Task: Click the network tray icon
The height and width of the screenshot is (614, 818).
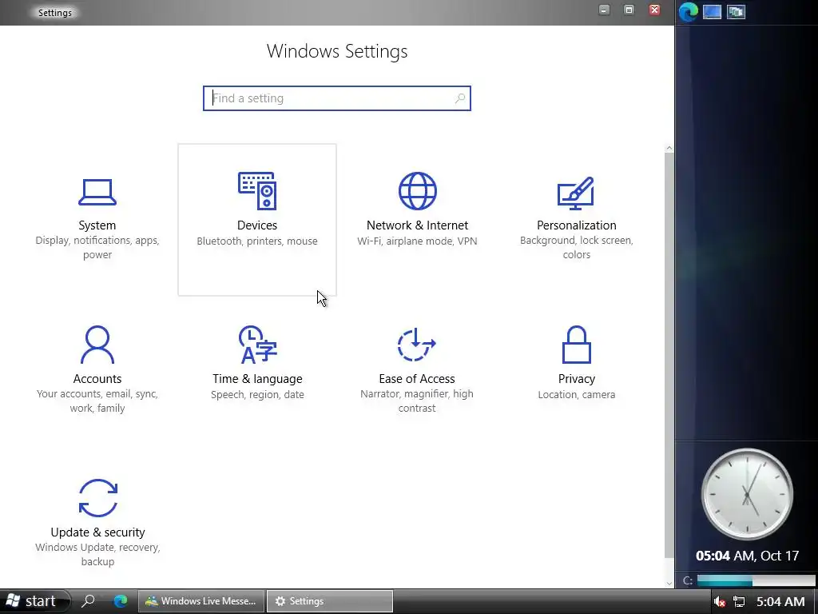Action: coord(739,601)
